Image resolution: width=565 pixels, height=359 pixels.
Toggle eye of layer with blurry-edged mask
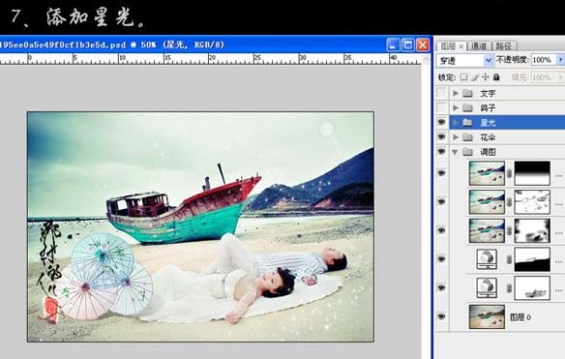tap(442, 230)
